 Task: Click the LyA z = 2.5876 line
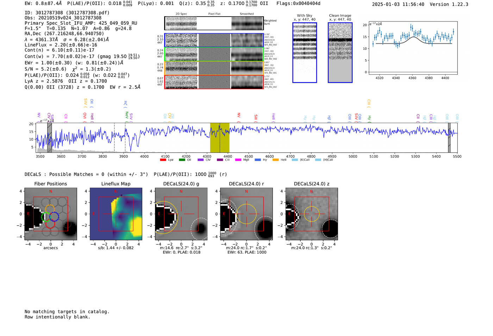[66, 81]
